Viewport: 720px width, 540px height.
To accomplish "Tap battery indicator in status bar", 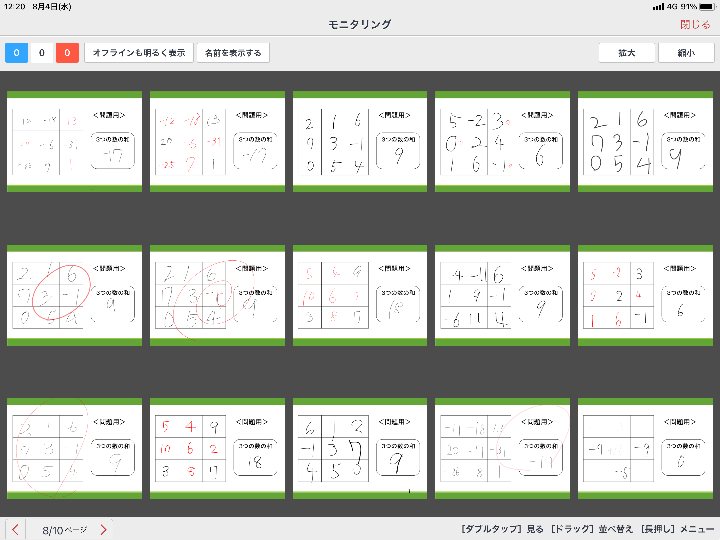I will pyautogui.click(x=707, y=7).
